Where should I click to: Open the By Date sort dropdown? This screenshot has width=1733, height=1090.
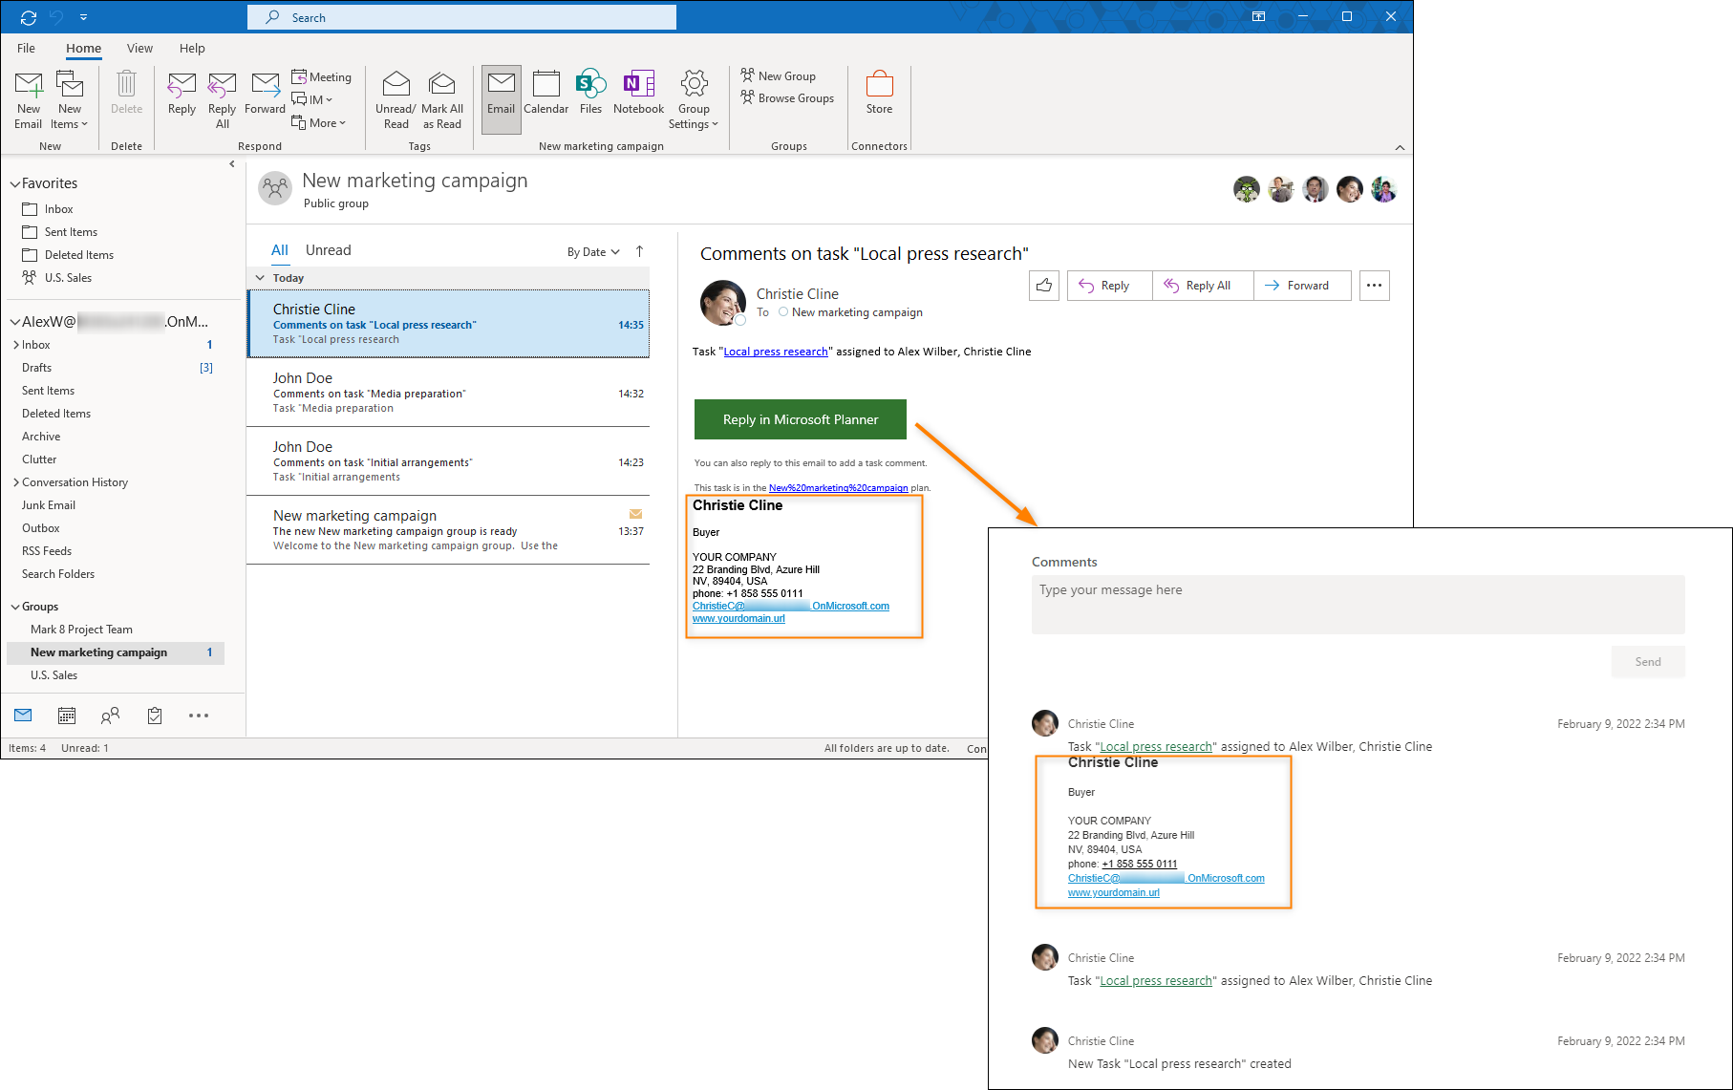point(593,252)
